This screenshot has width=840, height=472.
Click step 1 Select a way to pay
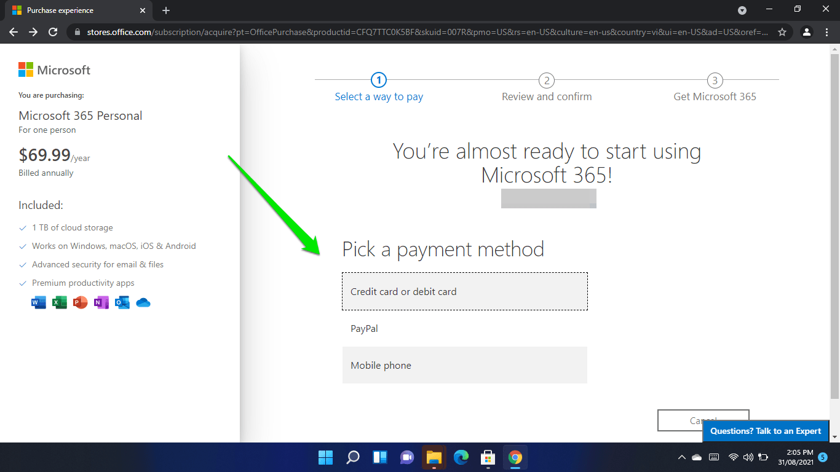pyautogui.click(x=379, y=88)
